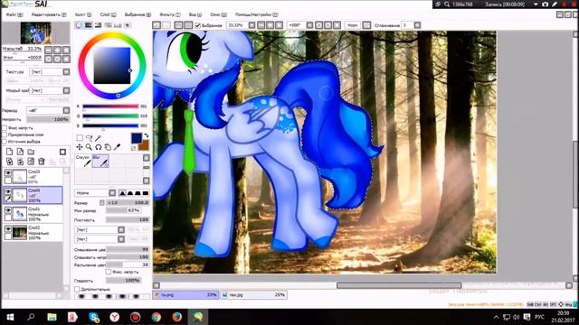Open the Редактировать menu
Viewport: 579px width, 325px height.
48,14
